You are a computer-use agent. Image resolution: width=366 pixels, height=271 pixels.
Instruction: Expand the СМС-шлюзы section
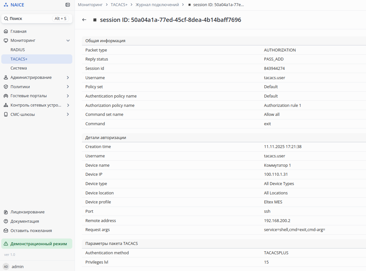[68, 115]
